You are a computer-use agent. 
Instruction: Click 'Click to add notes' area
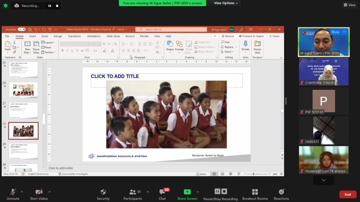(60, 168)
